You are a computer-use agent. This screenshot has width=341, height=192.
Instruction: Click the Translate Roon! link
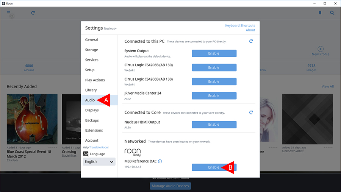point(99,147)
